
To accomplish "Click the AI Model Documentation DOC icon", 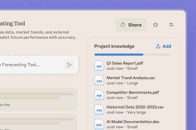I will pyautogui.click(x=99, y=124).
